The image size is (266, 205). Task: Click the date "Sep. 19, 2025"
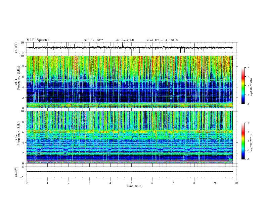point(94,40)
